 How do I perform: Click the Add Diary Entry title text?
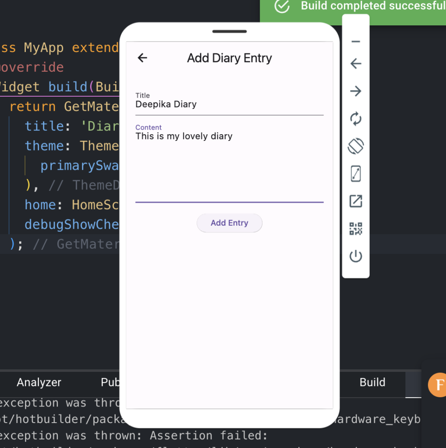click(x=230, y=58)
